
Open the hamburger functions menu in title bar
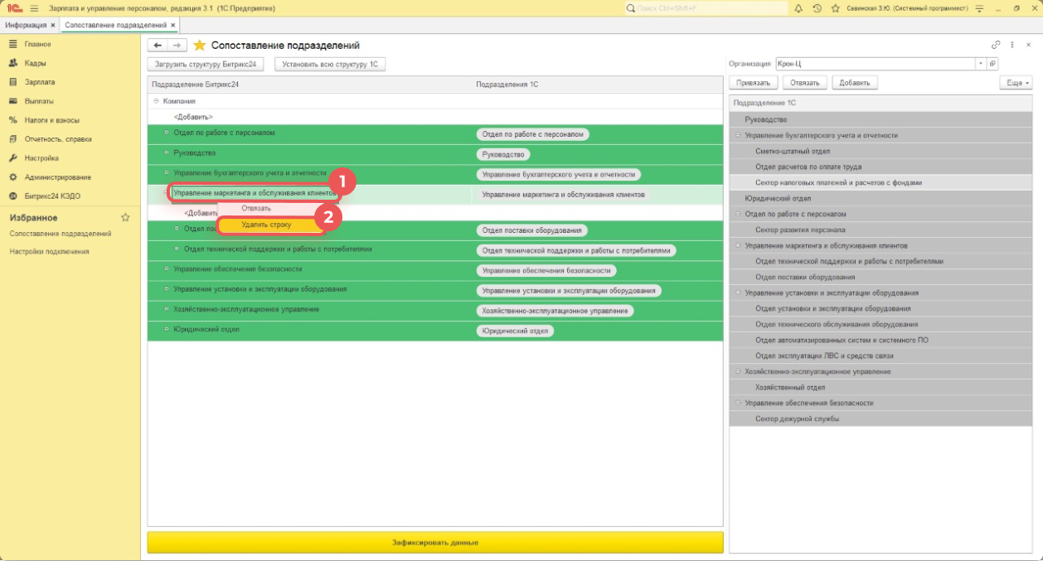[35, 8]
